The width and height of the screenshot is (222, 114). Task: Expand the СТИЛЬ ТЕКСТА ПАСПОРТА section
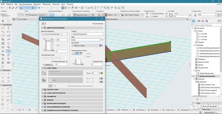[72, 93]
